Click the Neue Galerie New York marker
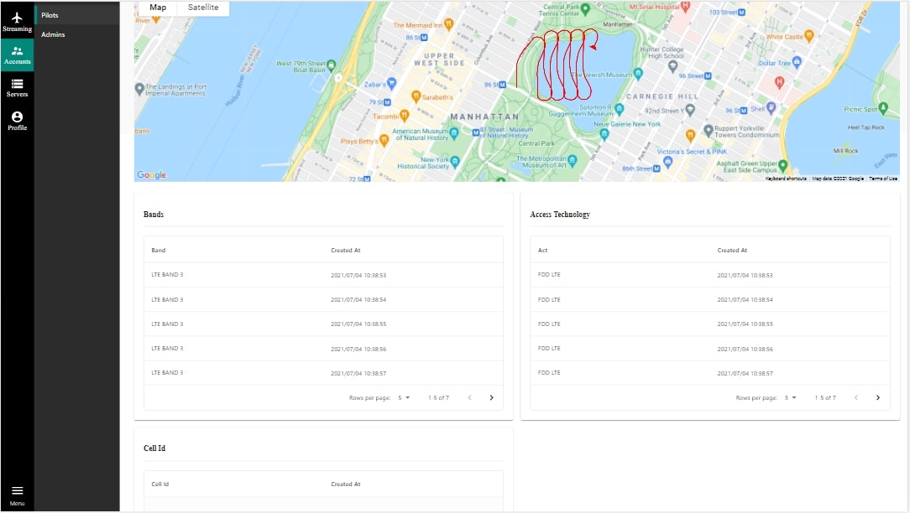Image resolution: width=910 pixels, height=513 pixels. tap(604, 134)
